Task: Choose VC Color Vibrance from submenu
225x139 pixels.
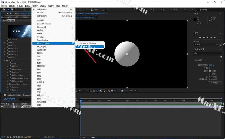Action: tap(90, 43)
